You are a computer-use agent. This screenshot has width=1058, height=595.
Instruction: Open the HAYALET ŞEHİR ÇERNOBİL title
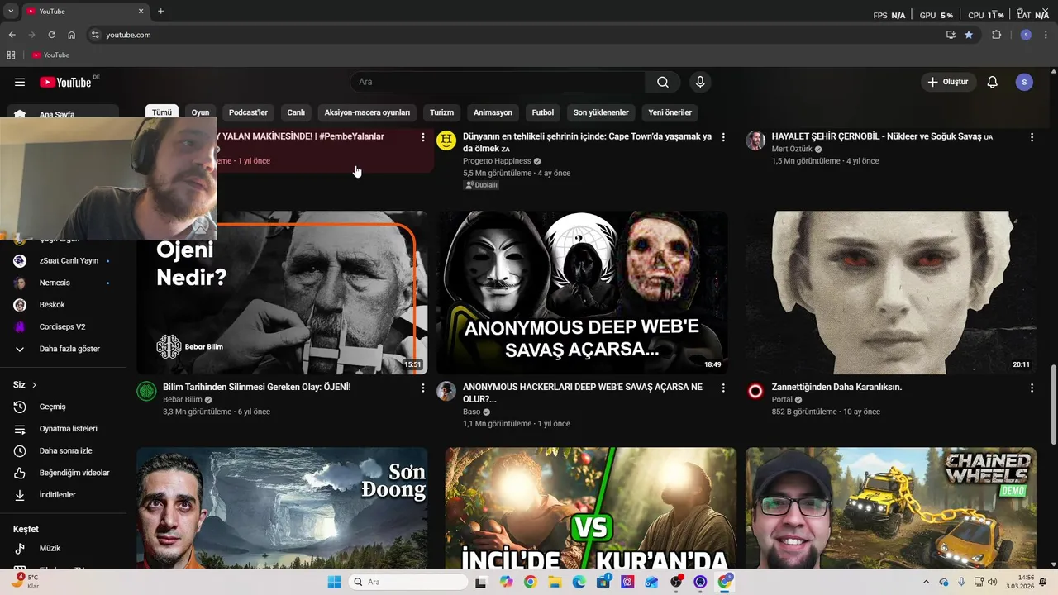click(882, 136)
